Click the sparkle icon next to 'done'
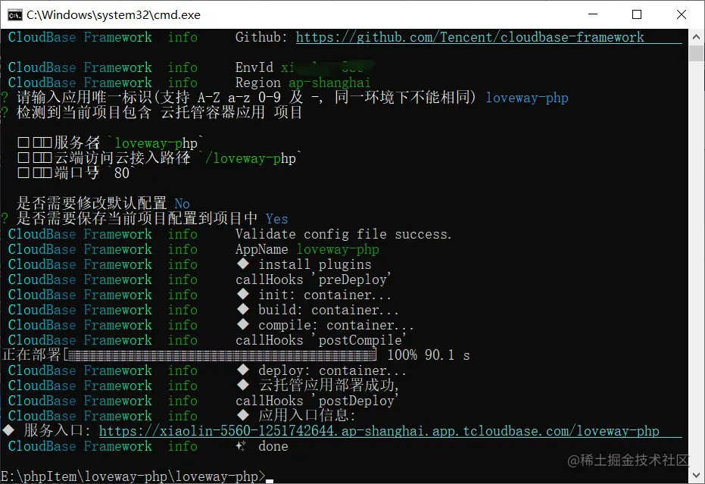The image size is (705, 484). coord(241,446)
